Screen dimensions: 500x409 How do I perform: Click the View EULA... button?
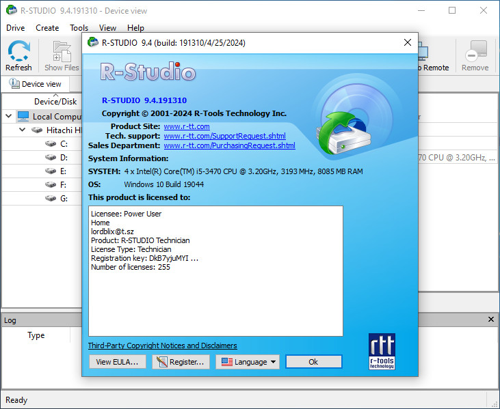tap(118, 362)
